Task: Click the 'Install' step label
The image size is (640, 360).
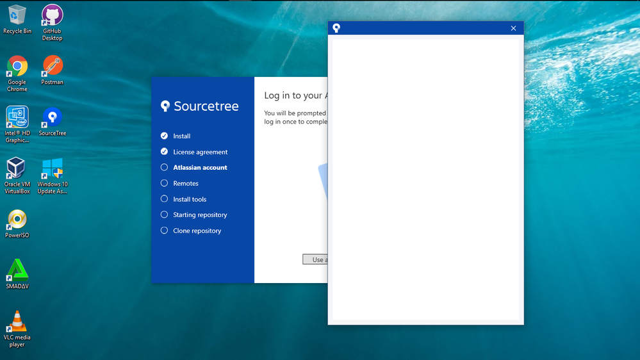Action: pos(182,136)
